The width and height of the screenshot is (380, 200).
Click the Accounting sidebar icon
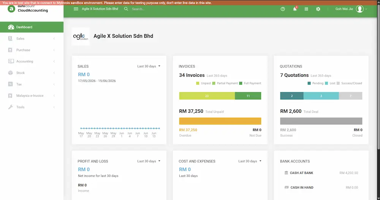(11, 61)
